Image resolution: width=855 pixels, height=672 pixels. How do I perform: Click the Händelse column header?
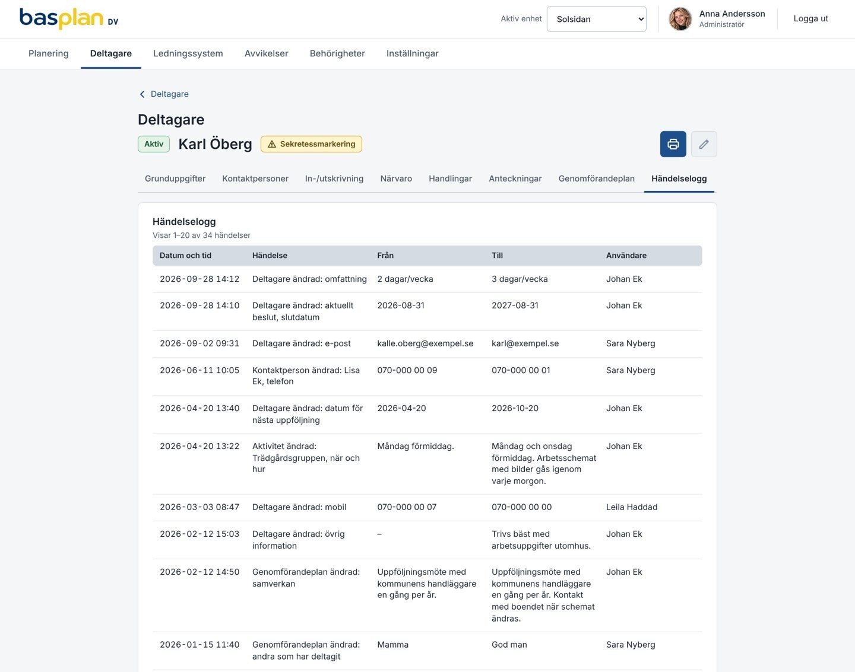click(x=270, y=256)
